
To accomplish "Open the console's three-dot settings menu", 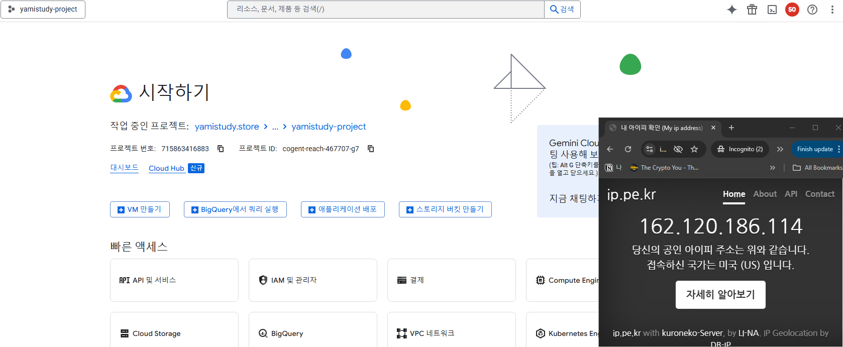I will 832,10.
